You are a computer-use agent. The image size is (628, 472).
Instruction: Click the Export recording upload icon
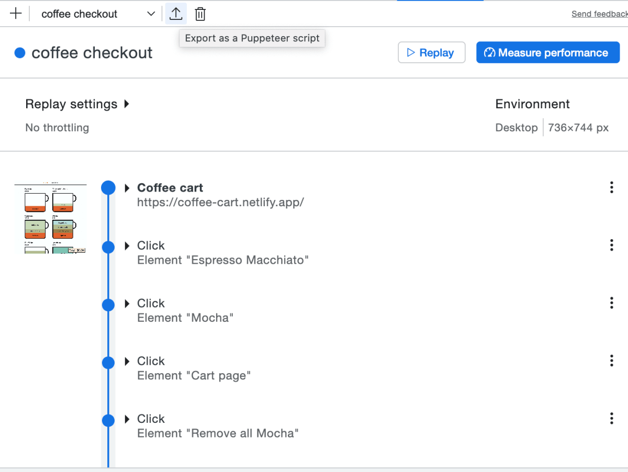point(176,14)
